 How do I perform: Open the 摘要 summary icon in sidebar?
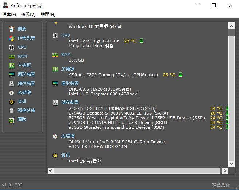[x=12, y=29]
